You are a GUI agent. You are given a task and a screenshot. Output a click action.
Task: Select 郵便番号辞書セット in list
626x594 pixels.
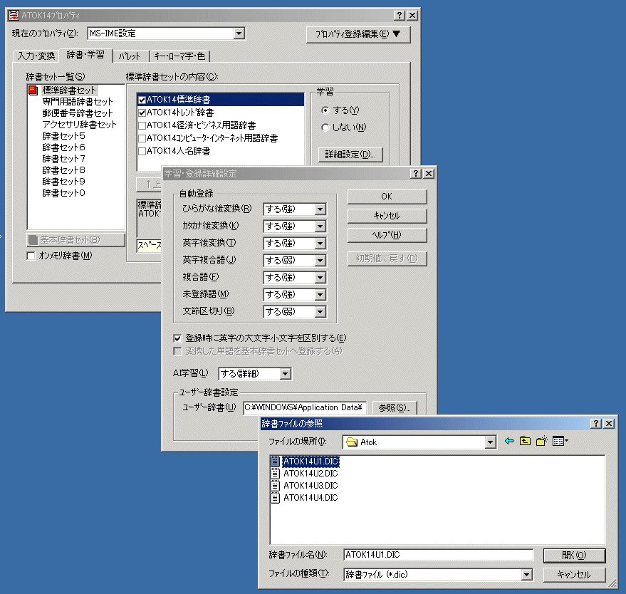coord(78,113)
